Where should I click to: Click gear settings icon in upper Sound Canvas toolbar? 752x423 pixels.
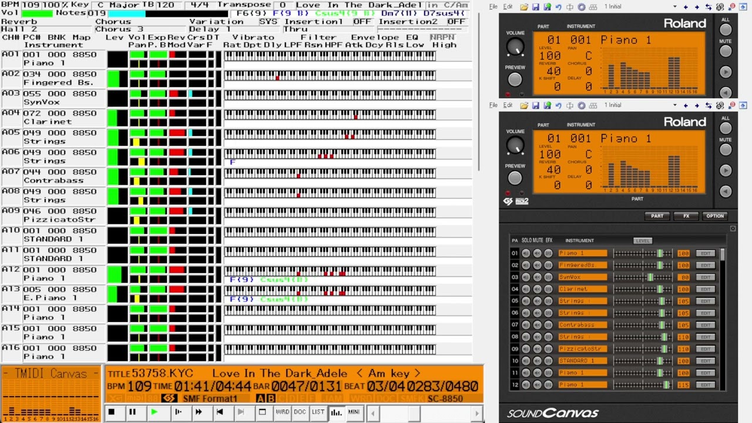coord(582,7)
